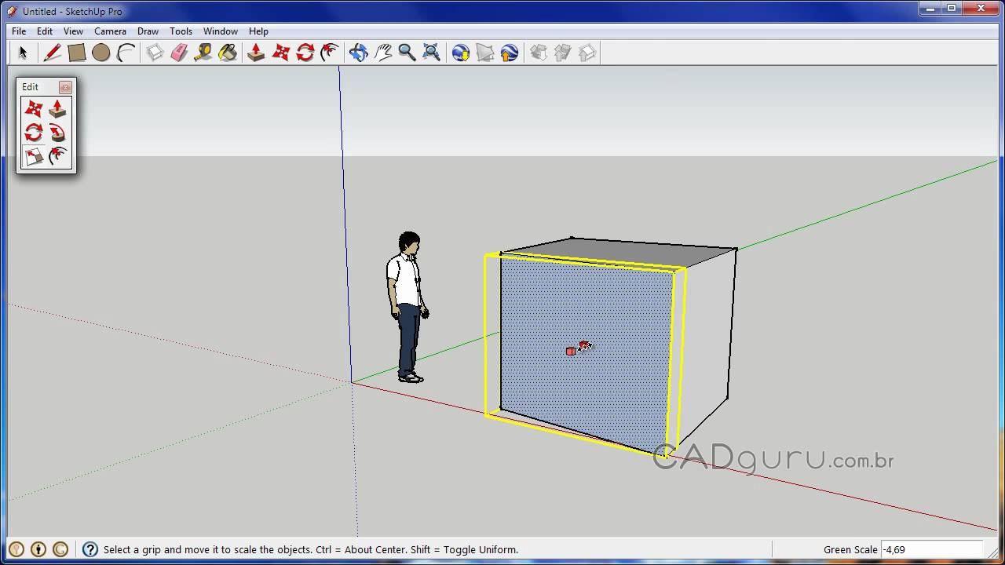
Task: Close the Edit floating toolbar
Action: pyautogui.click(x=65, y=87)
